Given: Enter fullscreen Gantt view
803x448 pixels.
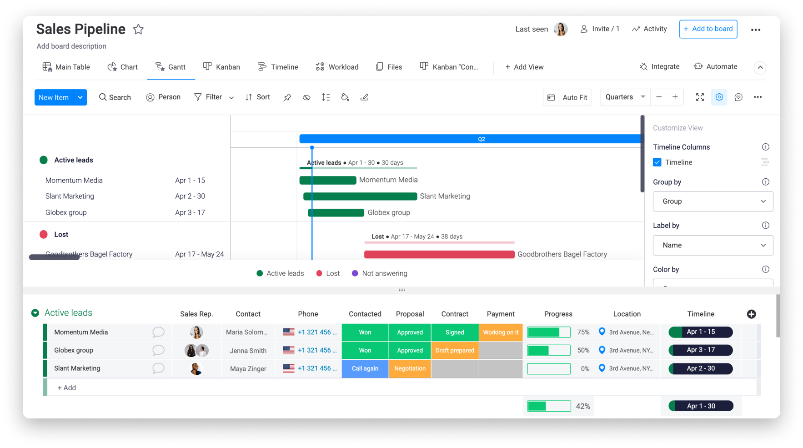Looking at the screenshot, I should [x=700, y=97].
